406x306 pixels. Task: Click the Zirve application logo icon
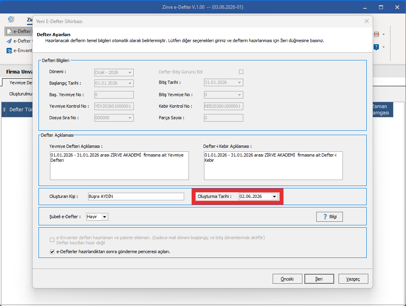click(11, 19)
